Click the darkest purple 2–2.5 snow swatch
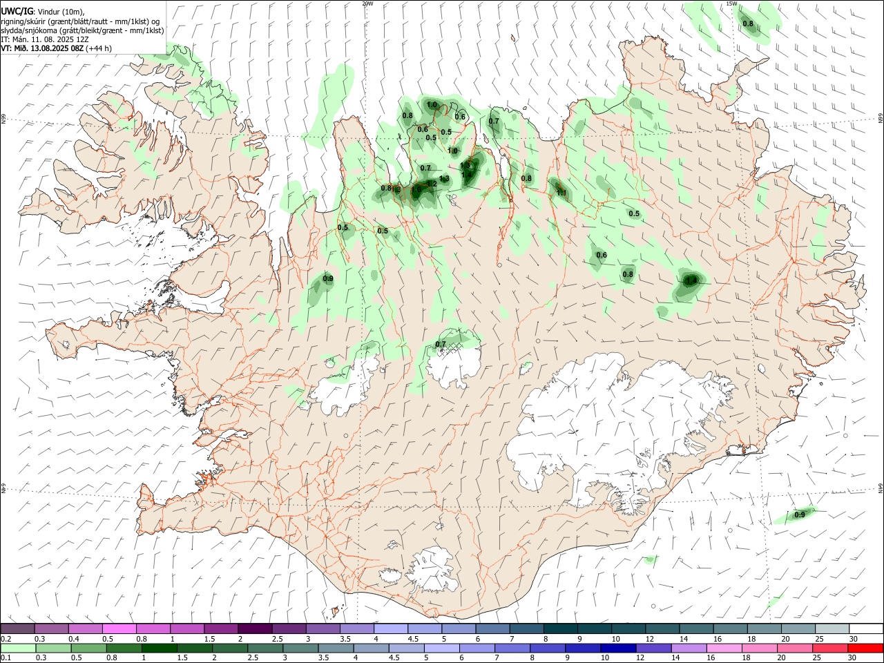This screenshot has height=663, width=884. (x=254, y=628)
